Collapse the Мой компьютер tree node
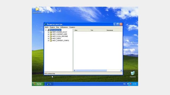 pyautogui.click(x=46, y=30)
